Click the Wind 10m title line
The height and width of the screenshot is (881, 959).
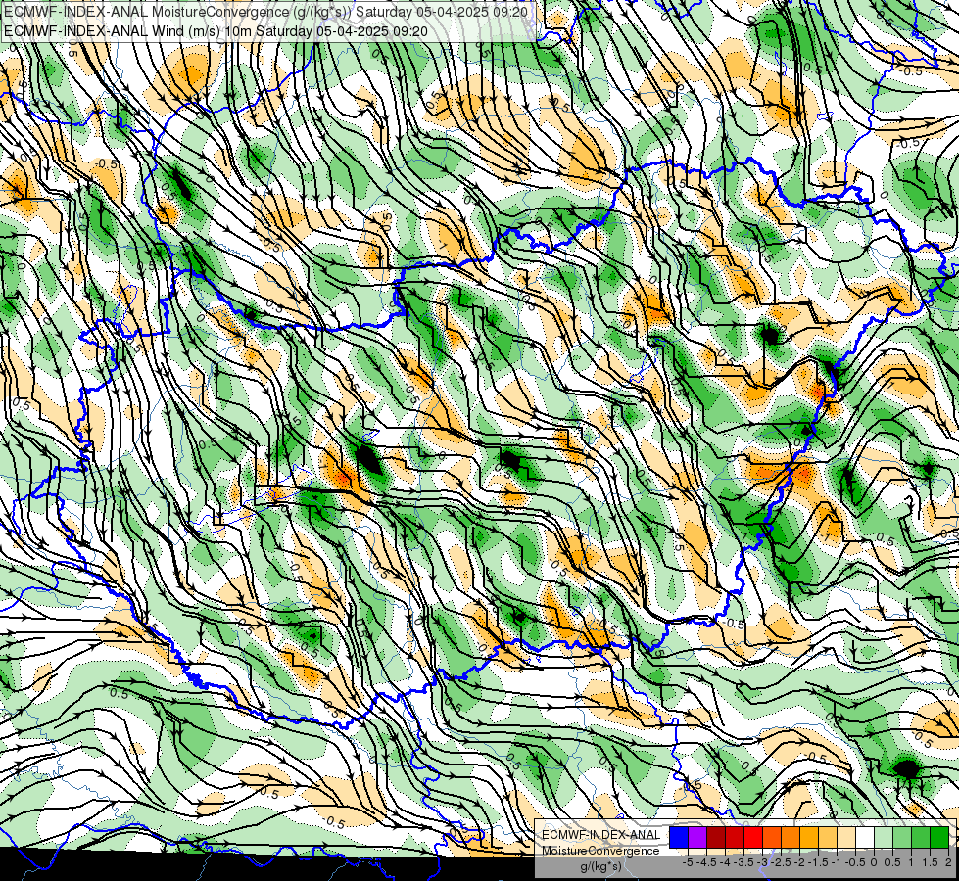[x=216, y=30]
